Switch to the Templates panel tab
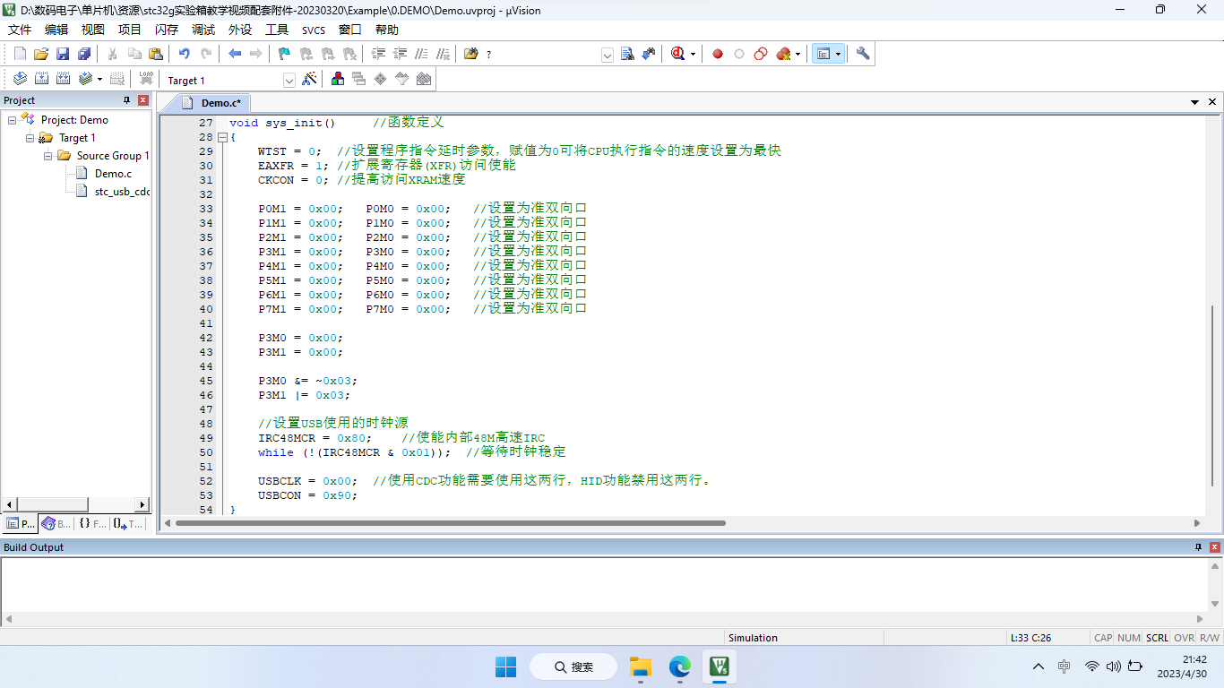The height and width of the screenshot is (688, 1224). point(128,524)
